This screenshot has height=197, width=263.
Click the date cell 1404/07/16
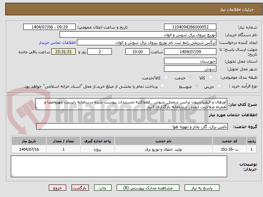[x=29, y=149]
